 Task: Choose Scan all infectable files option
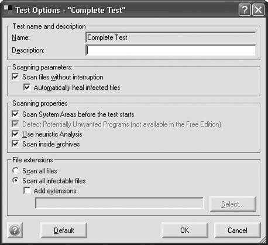(16, 181)
